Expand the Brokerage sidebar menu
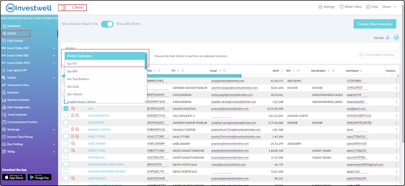The image size is (405, 186). click(54, 130)
